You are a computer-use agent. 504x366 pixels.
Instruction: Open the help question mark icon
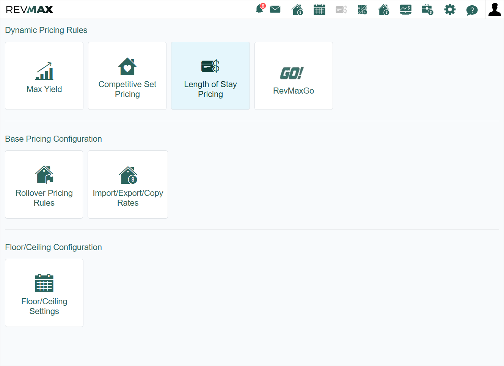click(472, 10)
